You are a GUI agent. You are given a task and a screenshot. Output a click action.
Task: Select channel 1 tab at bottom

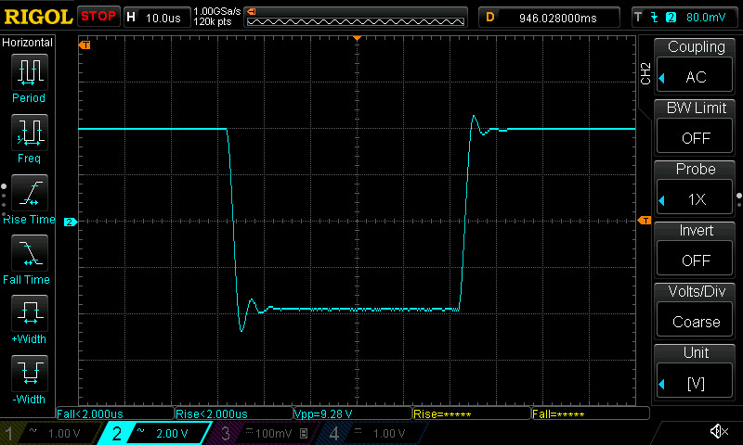(x=50, y=433)
